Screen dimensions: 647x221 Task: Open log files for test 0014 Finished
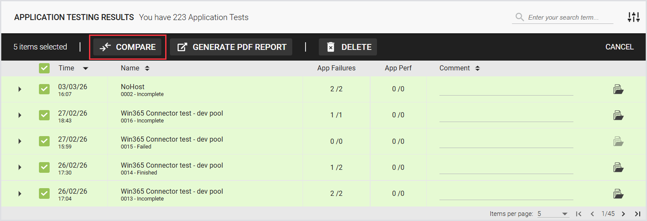point(618,167)
